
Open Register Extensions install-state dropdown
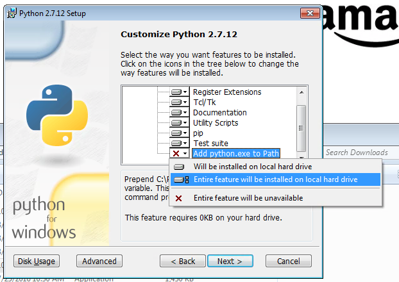pyautogui.click(x=180, y=92)
